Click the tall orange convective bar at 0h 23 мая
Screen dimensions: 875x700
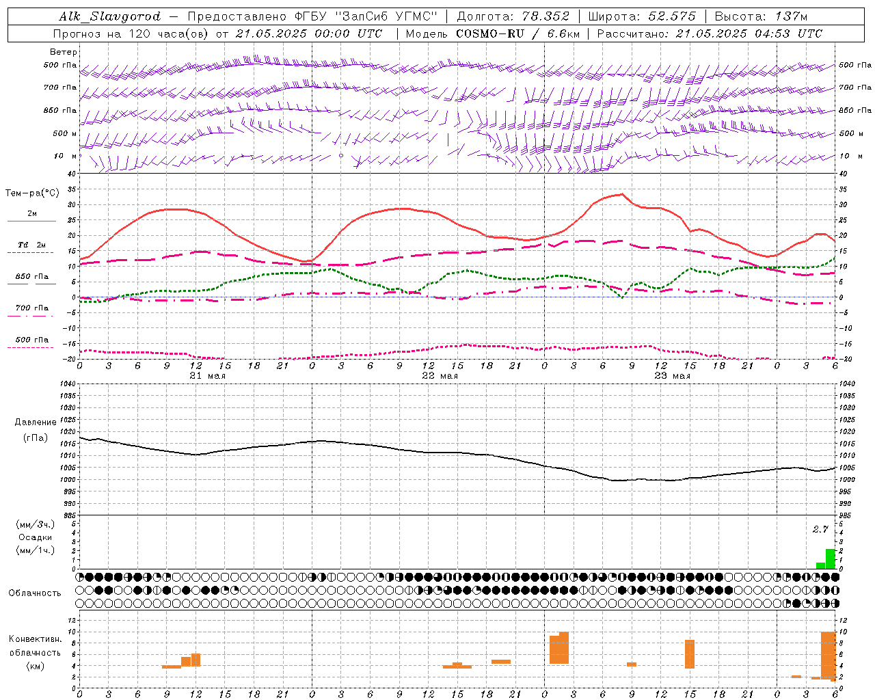(x=559, y=648)
